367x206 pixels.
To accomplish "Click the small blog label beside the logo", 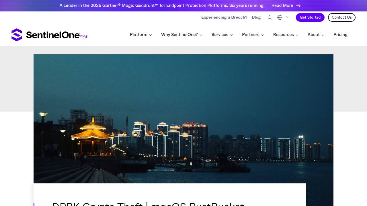I will pos(84,36).
